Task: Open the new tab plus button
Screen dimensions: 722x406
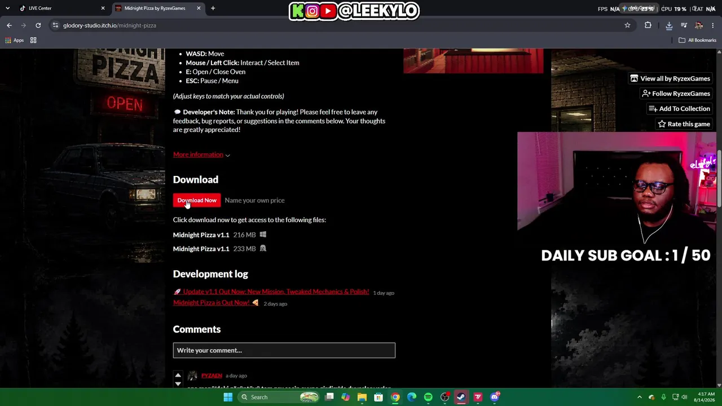Action: pyautogui.click(x=213, y=8)
